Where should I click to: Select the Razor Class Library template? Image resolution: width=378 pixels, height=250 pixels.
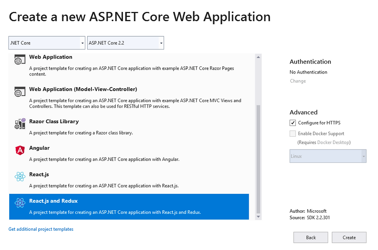pyautogui.click(x=129, y=127)
